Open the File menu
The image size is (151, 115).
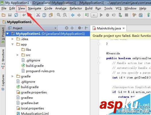click(4, 8)
